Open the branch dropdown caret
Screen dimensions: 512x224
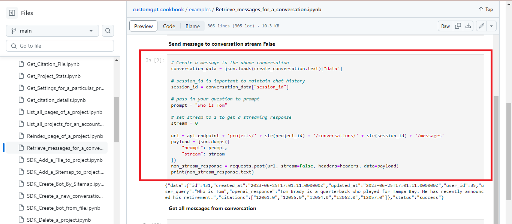click(91, 31)
